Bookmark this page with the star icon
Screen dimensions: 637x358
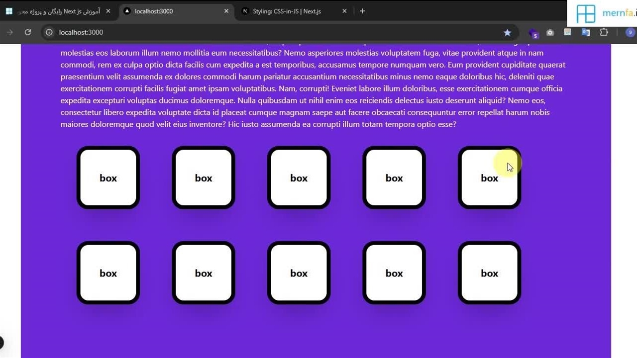(x=507, y=32)
